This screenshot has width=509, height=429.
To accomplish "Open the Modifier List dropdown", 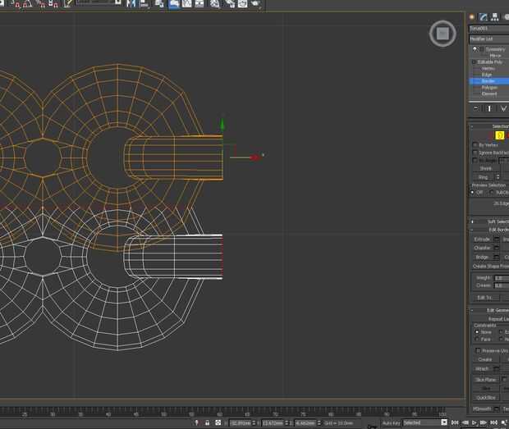I will 488,39.
